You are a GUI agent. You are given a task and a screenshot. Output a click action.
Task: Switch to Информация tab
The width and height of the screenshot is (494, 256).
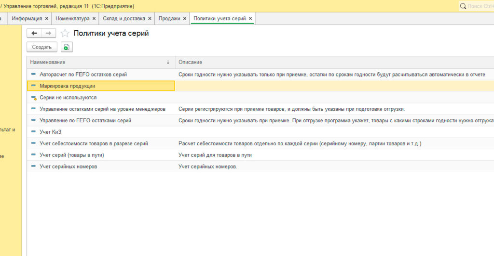tap(27, 19)
